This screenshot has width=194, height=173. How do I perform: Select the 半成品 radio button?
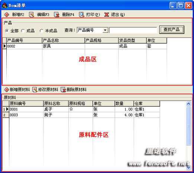(x=42, y=31)
